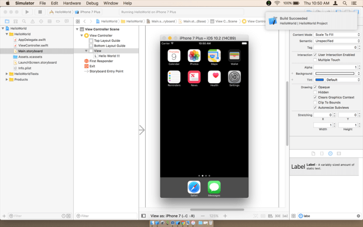Open the Wallet app in the simulator
363x227 pixels.
click(x=235, y=56)
